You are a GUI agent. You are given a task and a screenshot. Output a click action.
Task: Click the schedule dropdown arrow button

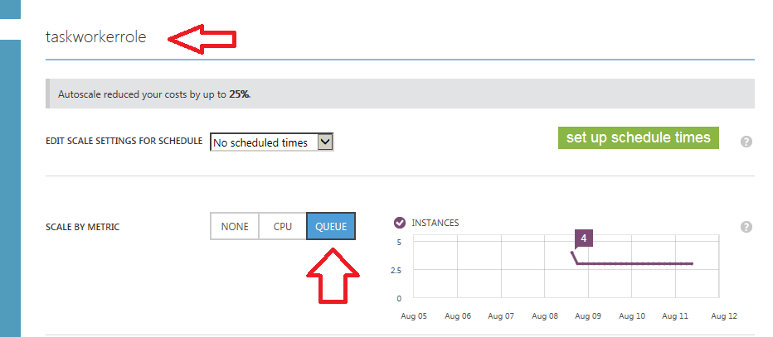(x=325, y=142)
